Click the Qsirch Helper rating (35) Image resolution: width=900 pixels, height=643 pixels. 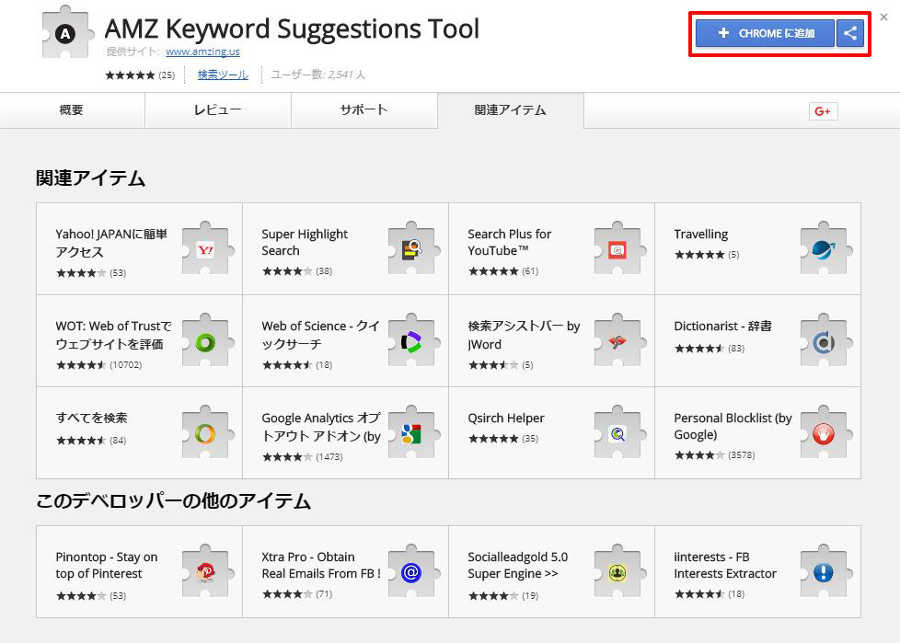point(503,439)
